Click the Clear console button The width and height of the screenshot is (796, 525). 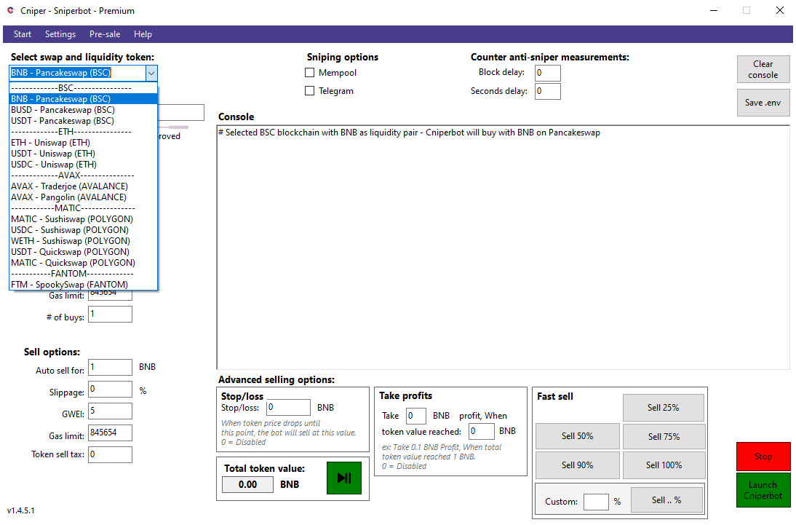[763, 70]
